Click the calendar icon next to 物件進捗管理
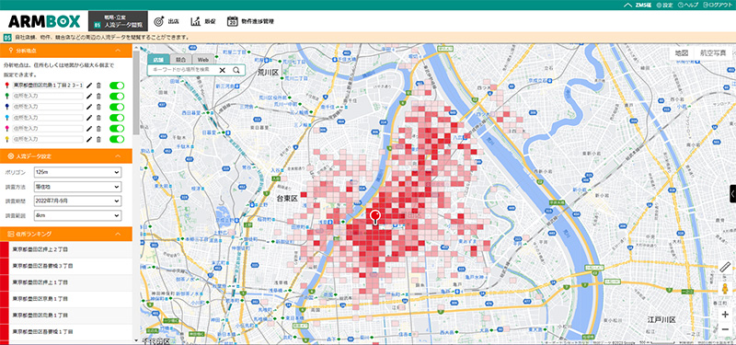 233,21
